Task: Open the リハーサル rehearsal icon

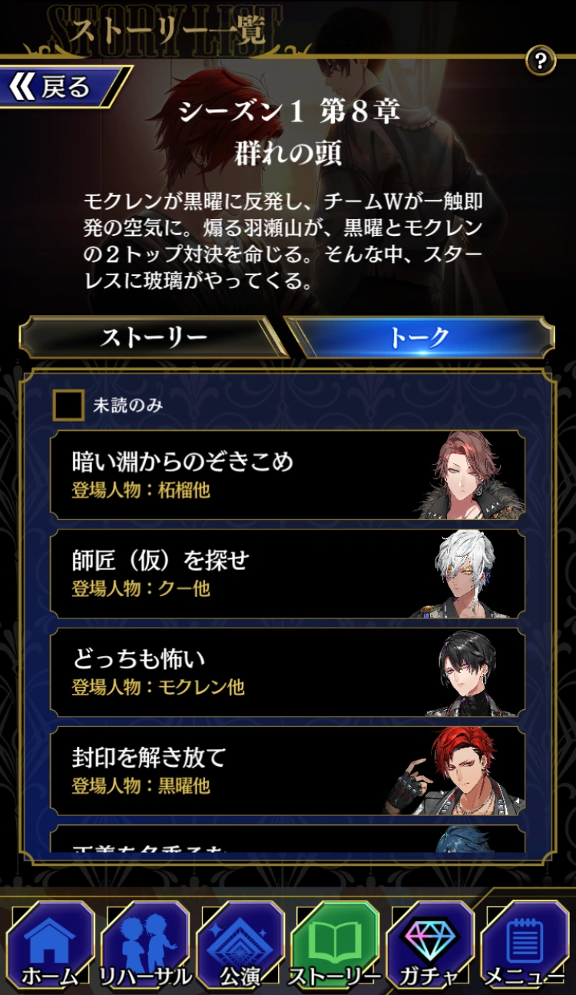Action: click(x=145, y=946)
